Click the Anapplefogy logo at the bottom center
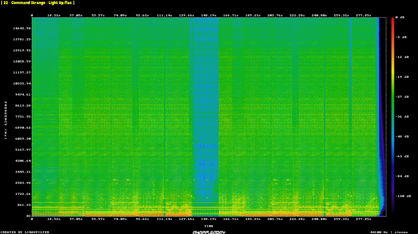Image resolution: width=418 pixels, height=234 pixels. click(209, 232)
